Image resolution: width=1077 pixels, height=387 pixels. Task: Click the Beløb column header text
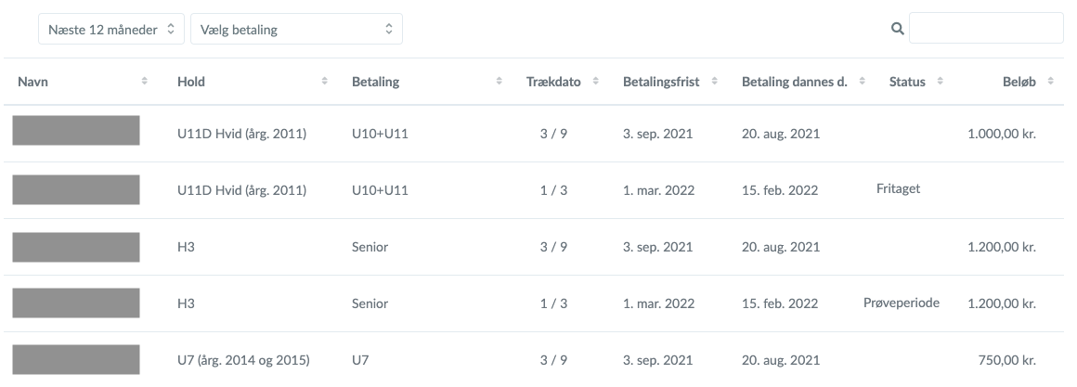(x=1019, y=82)
